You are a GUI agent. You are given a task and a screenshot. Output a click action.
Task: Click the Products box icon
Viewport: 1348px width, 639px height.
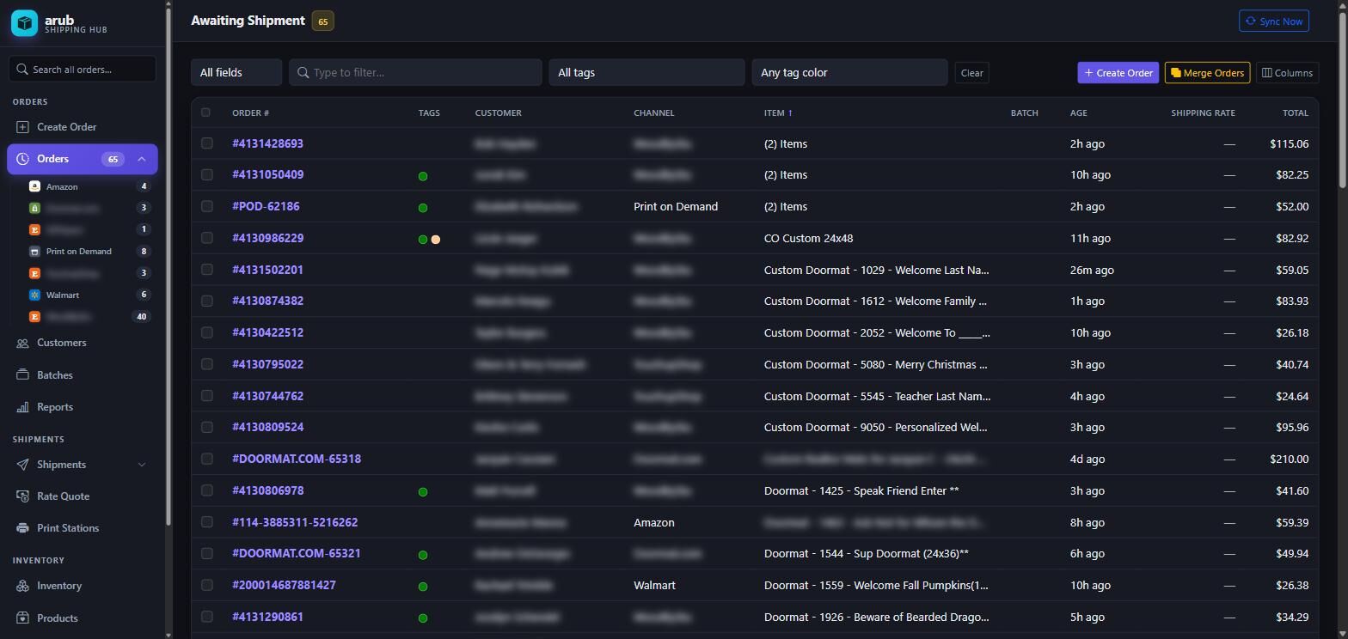22,618
